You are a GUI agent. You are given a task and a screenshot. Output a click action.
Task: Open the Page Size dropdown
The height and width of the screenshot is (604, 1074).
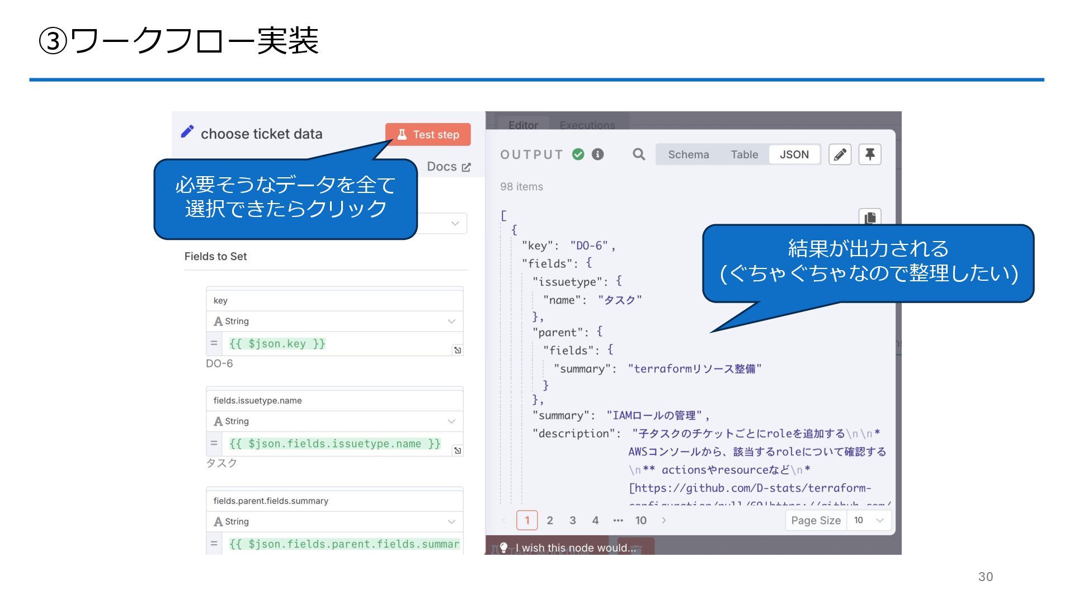pyautogui.click(x=868, y=520)
